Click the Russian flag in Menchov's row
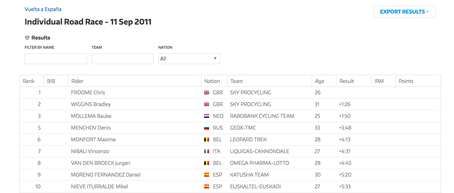 coord(207,128)
